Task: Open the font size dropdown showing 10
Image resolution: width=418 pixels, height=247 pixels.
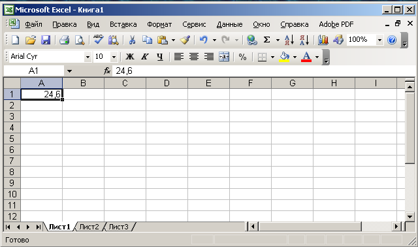Action: tap(114, 57)
